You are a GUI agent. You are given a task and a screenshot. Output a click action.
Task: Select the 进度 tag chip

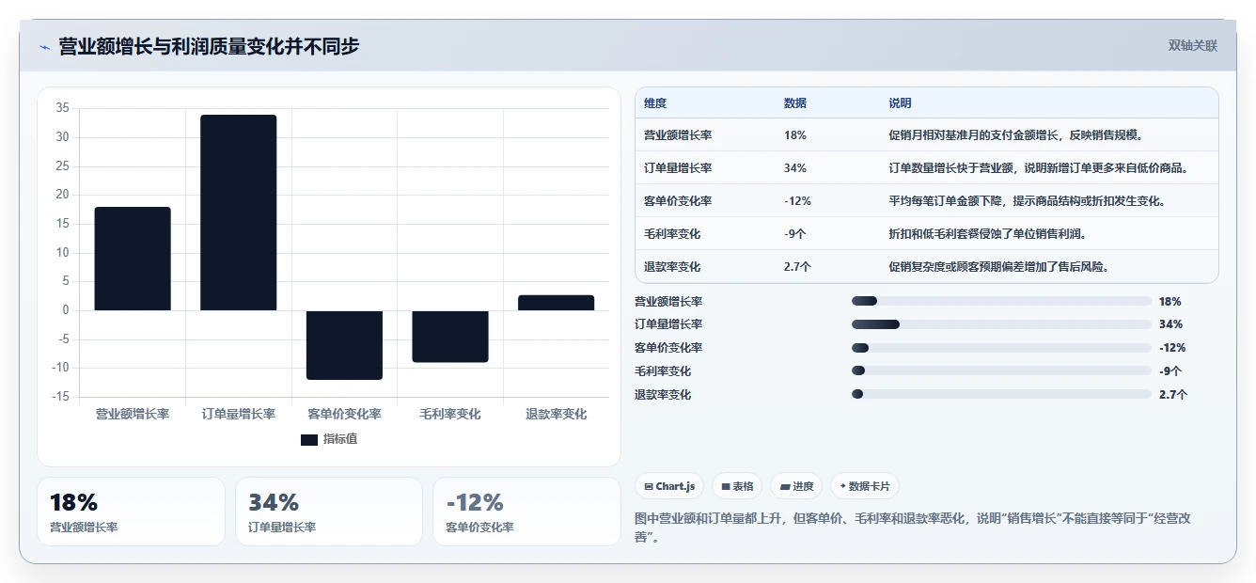pos(796,486)
